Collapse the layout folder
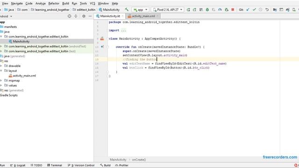This screenshot has height=168, width=299. (1, 70)
